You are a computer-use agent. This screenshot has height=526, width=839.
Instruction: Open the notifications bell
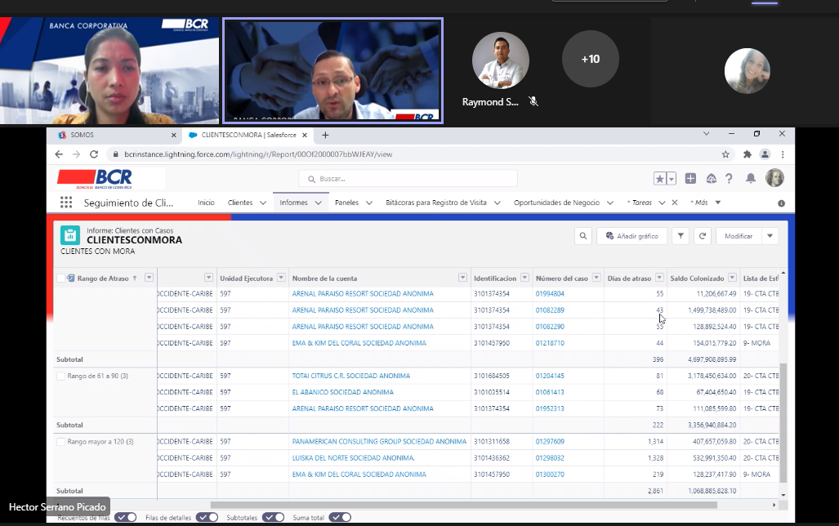click(x=751, y=179)
